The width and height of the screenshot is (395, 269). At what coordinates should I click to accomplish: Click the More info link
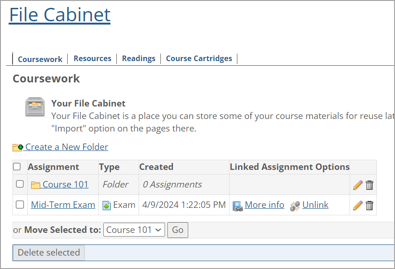265,205
